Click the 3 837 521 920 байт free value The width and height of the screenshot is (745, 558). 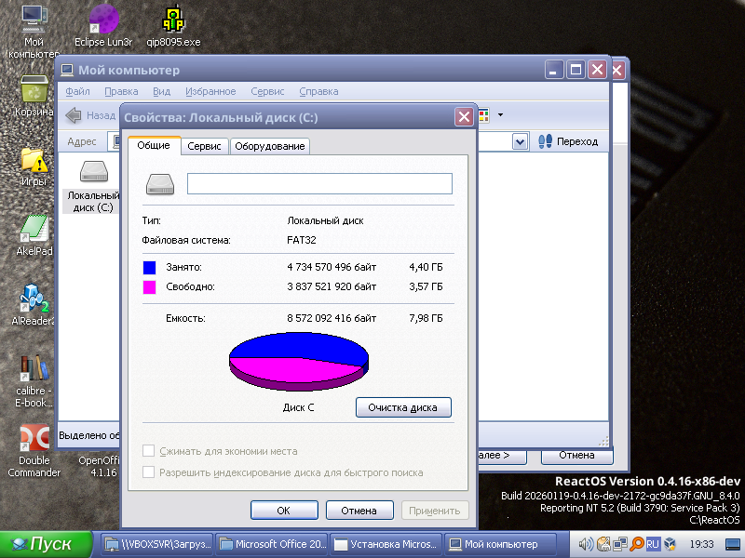point(332,286)
